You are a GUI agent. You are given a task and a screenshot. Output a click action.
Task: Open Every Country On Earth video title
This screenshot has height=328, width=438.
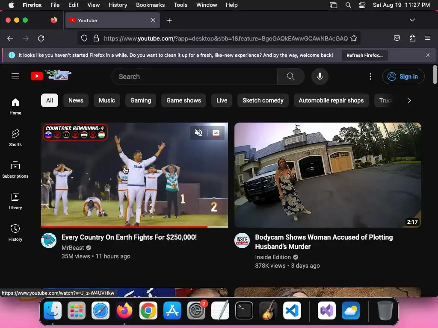point(129,237)
